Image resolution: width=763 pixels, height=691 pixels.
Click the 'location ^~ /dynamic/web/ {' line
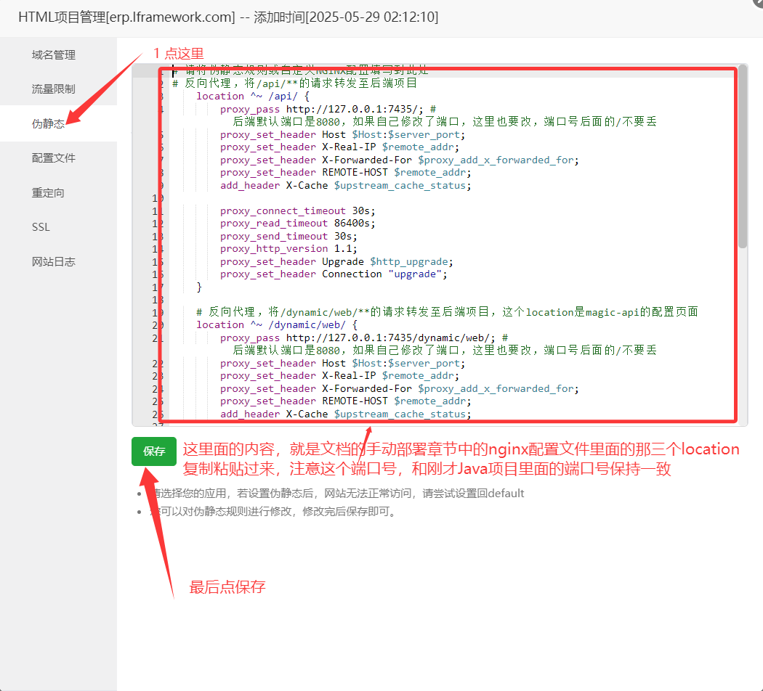[x=276, y=325]
